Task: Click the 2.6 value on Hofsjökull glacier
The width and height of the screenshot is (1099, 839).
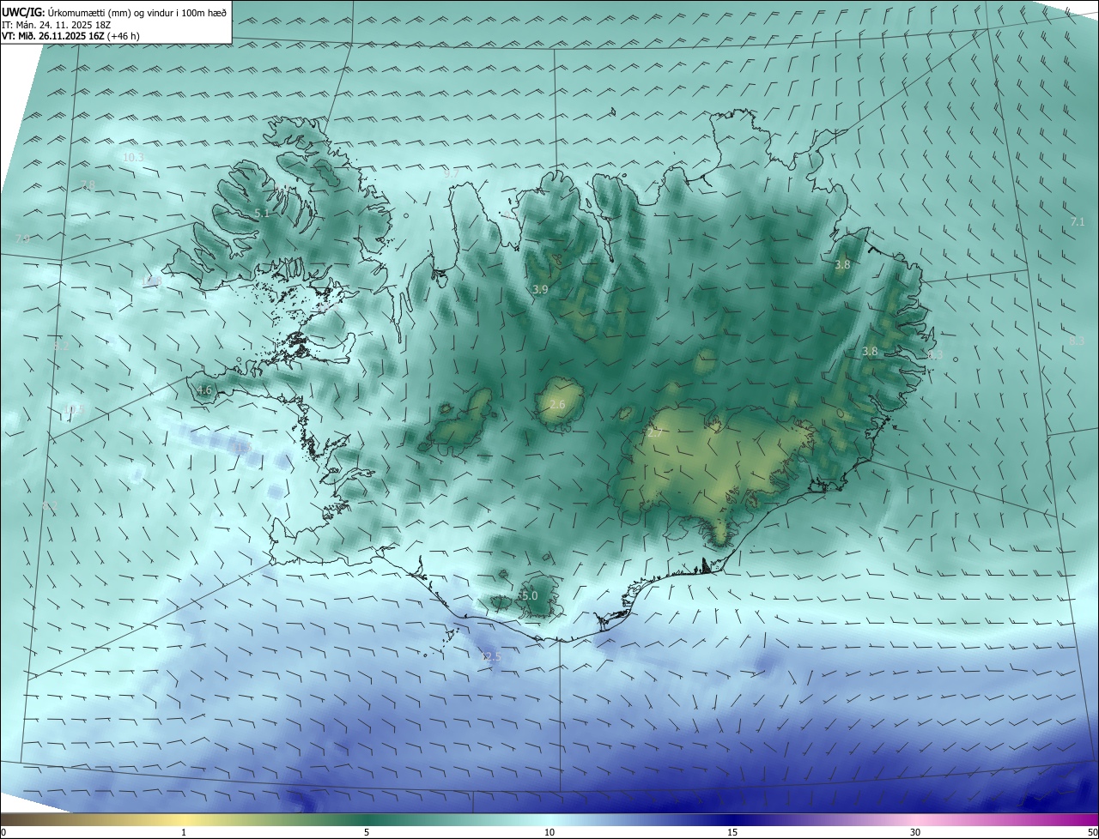Action: tap(557, 405)
